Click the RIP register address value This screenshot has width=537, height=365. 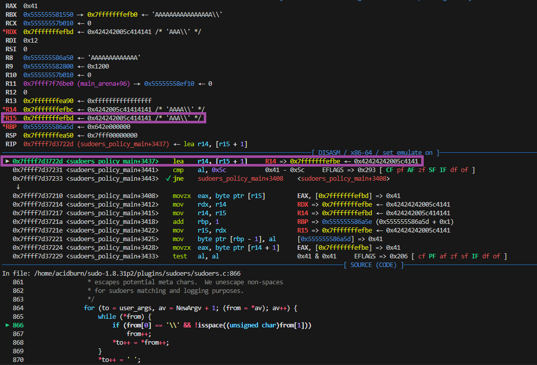tap(48, 144)
